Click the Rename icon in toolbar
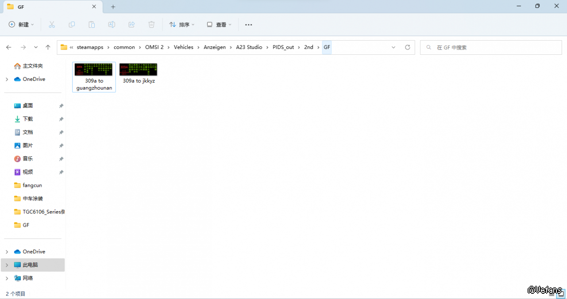This screenshot has width=567, height=299. click(x=112, y=25)
